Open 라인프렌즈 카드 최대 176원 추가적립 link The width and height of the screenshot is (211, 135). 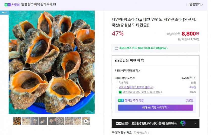pyautogui.click(x=143, y=48)
